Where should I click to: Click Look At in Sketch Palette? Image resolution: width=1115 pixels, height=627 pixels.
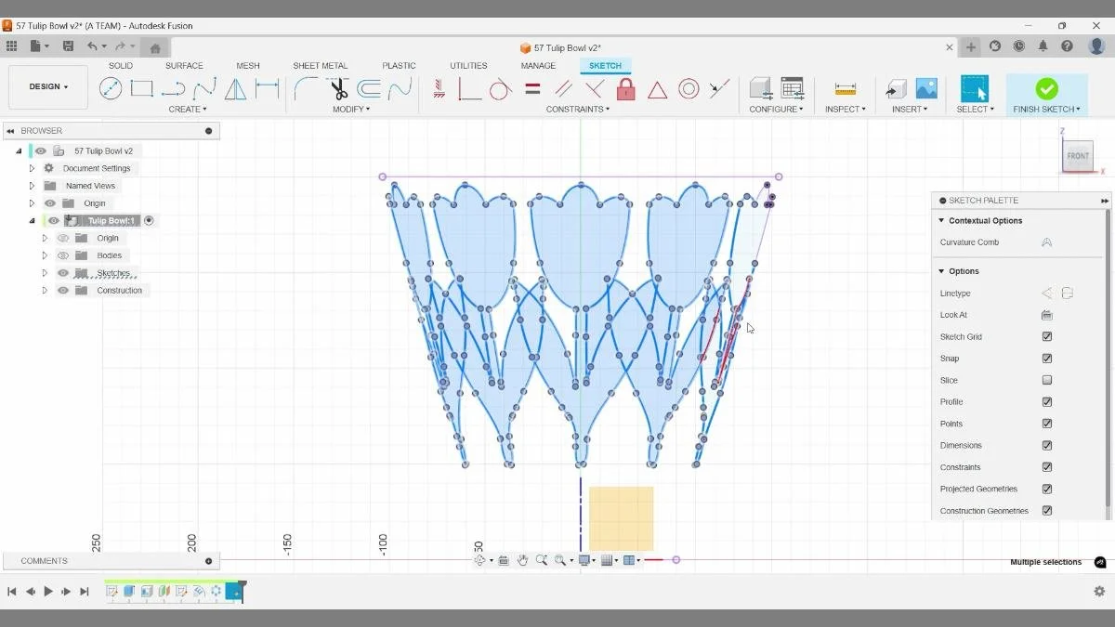click(x=1046, y=314)
